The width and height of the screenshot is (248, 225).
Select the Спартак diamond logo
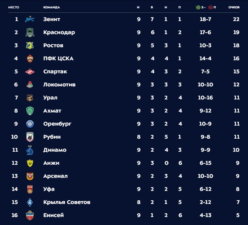(x=30, y=71)
